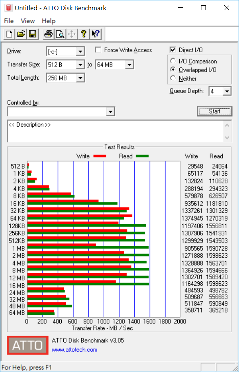Open the File menu
239x372 pixels.
pyautogui.click(x=9, y=21)
